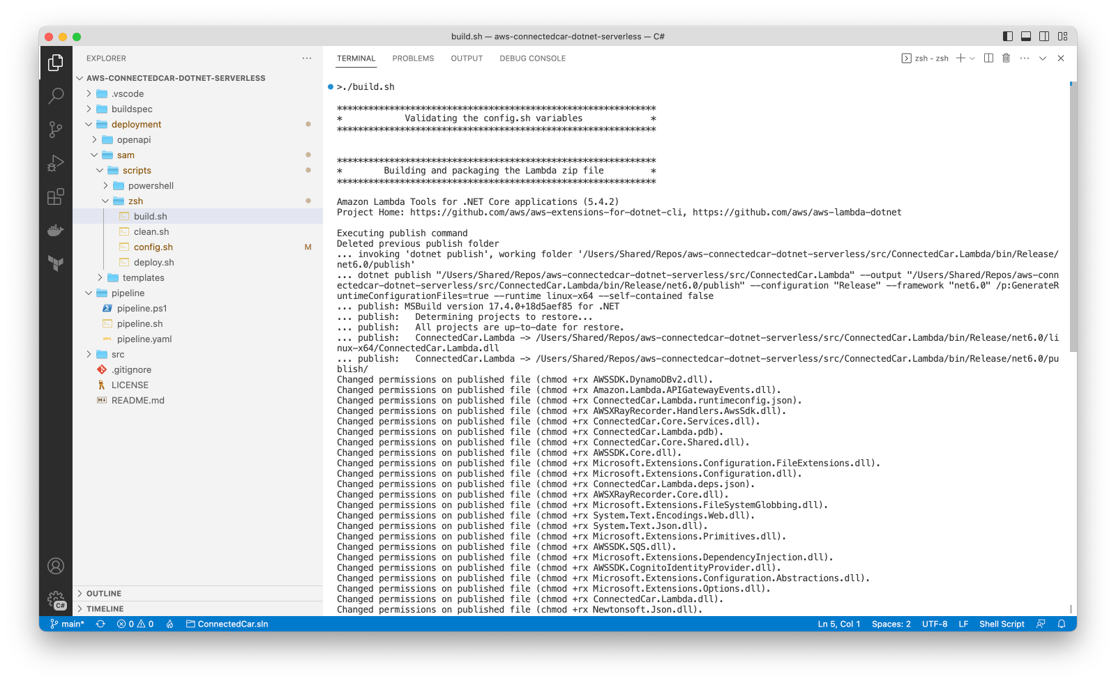
Task: Create a new terminal with plus icon
Action: [x=960, y=59]
